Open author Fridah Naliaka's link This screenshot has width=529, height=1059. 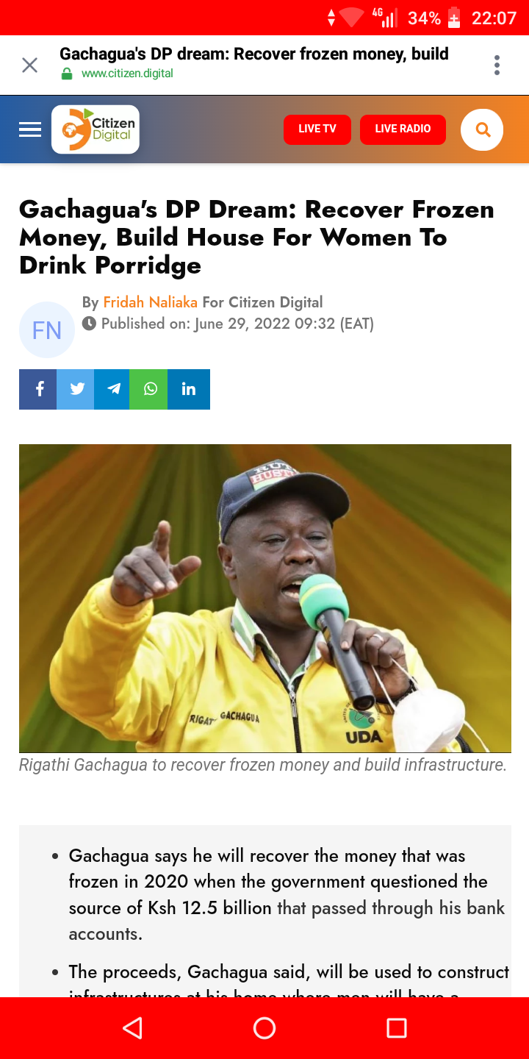click(x=151, y=302)
